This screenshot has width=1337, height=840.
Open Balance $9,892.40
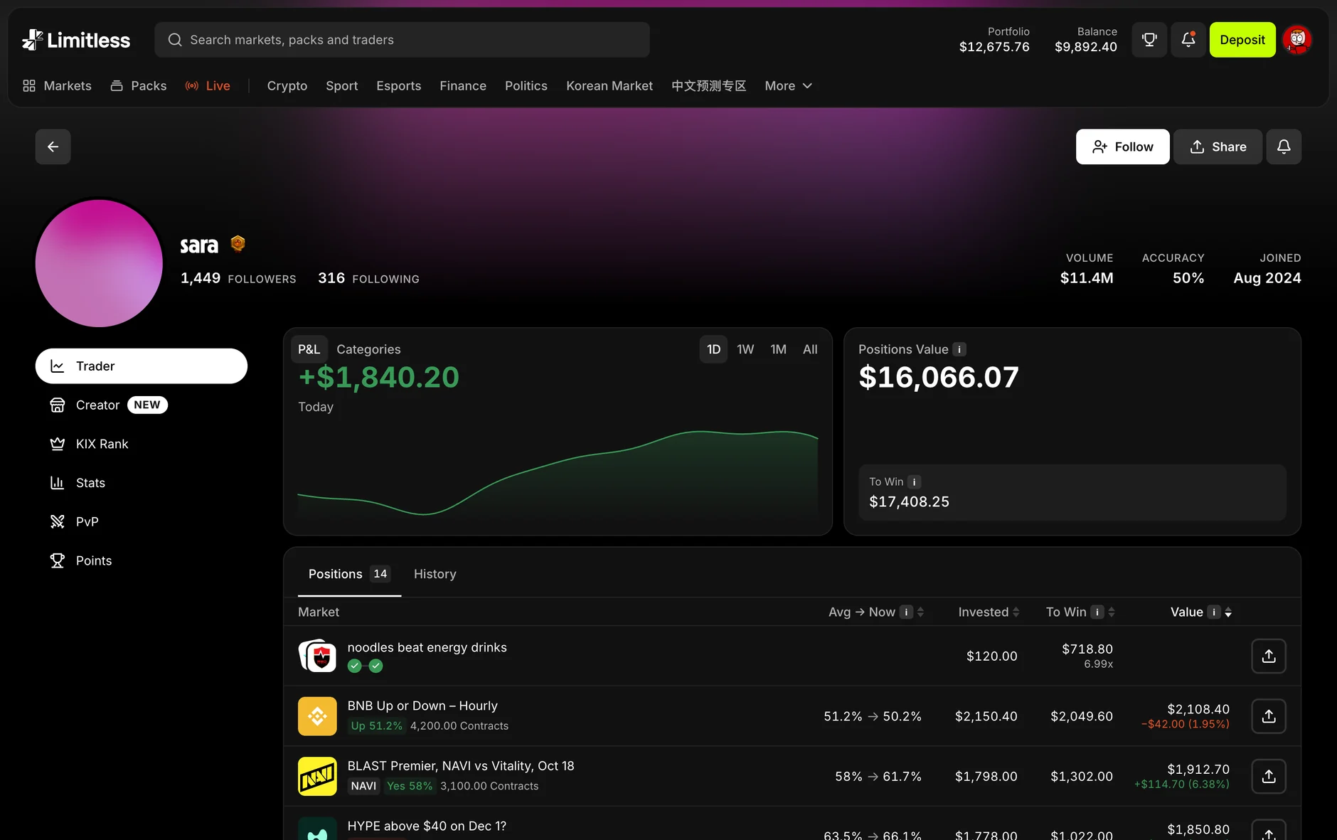(x=1086, y=40)
